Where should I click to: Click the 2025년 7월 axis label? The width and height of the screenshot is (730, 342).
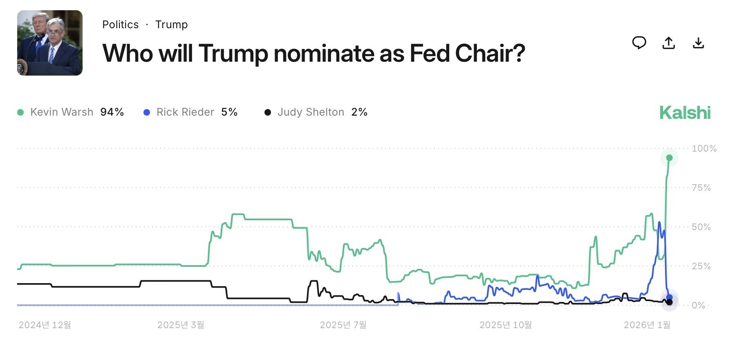point(343,325)
